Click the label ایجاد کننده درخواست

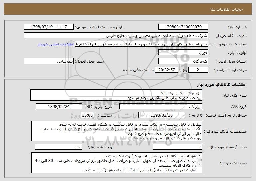point(228,45)
